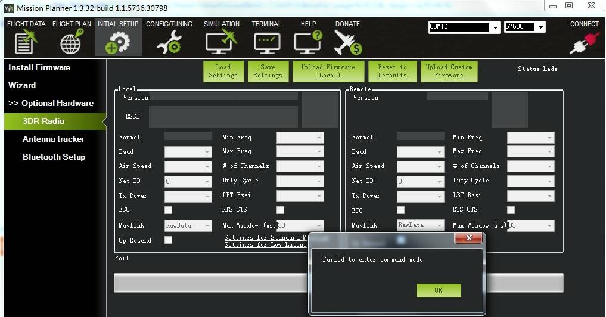
Task: Open the Simulation monitor icon
Action: 222,42
